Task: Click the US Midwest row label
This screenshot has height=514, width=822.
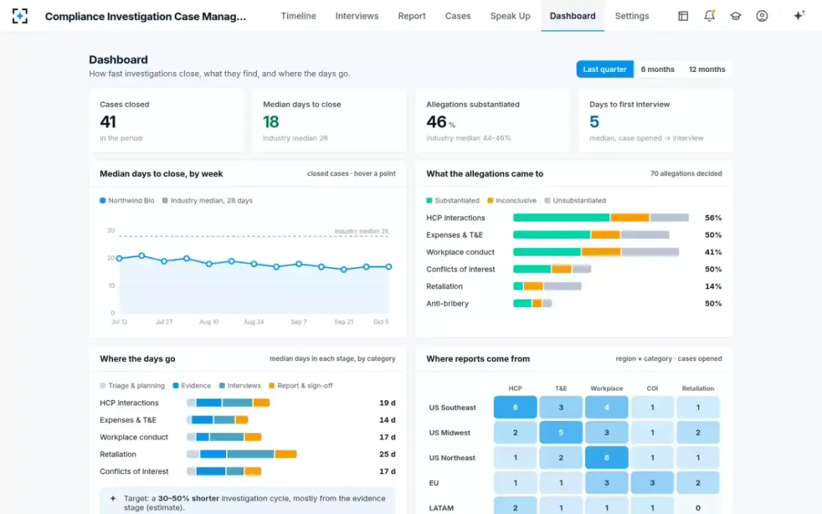Action: coord(450,433)
